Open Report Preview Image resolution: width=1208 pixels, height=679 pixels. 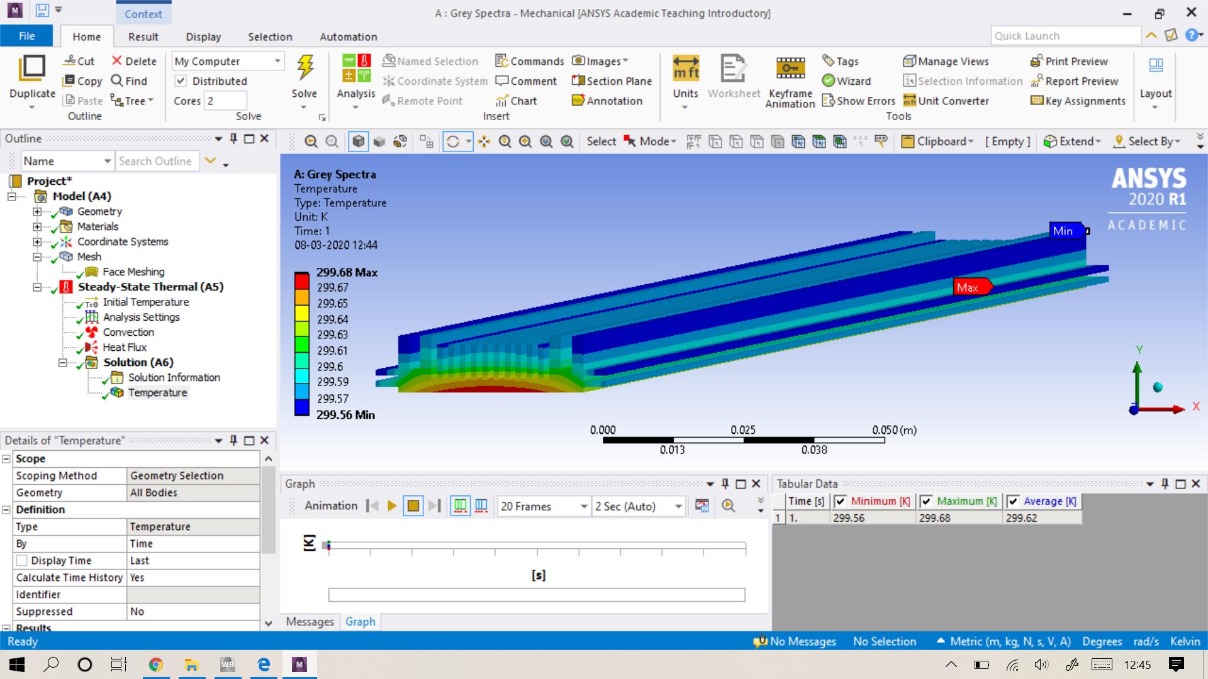1075,81
